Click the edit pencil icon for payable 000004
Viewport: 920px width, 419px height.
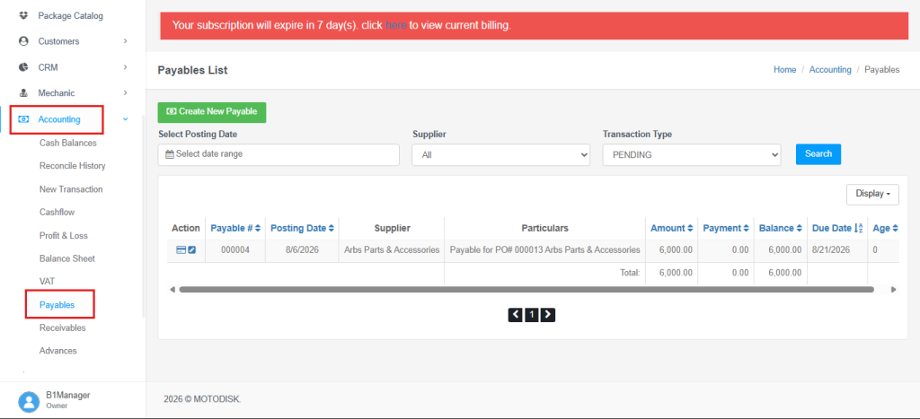pos(192,250)
